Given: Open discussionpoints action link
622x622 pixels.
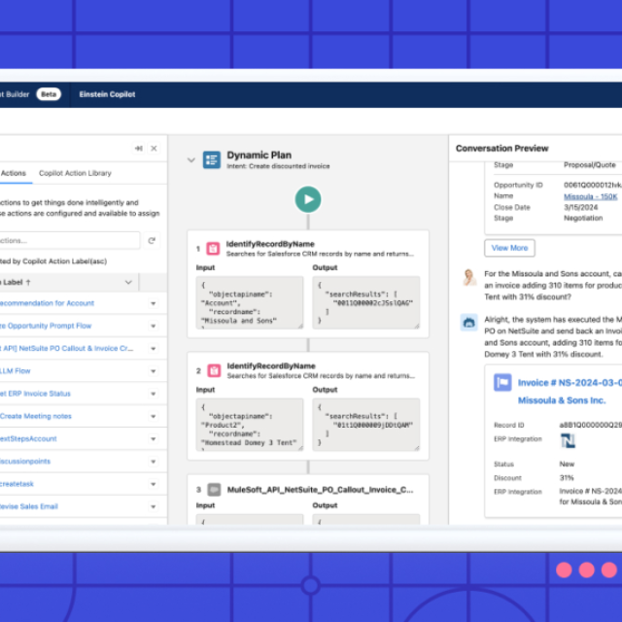Looking at the screenshot, I should point(25,462).
